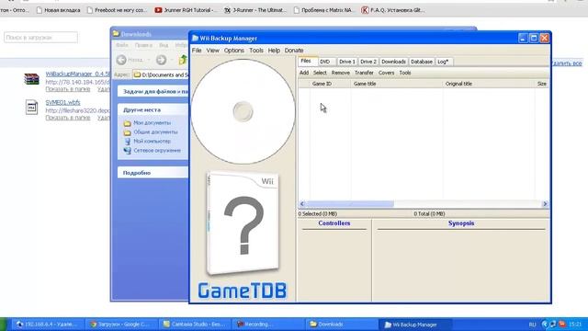Expand the Подробно panel in Downloads window
The width and height of the screenshot is (588, 331).
[153, 173]
